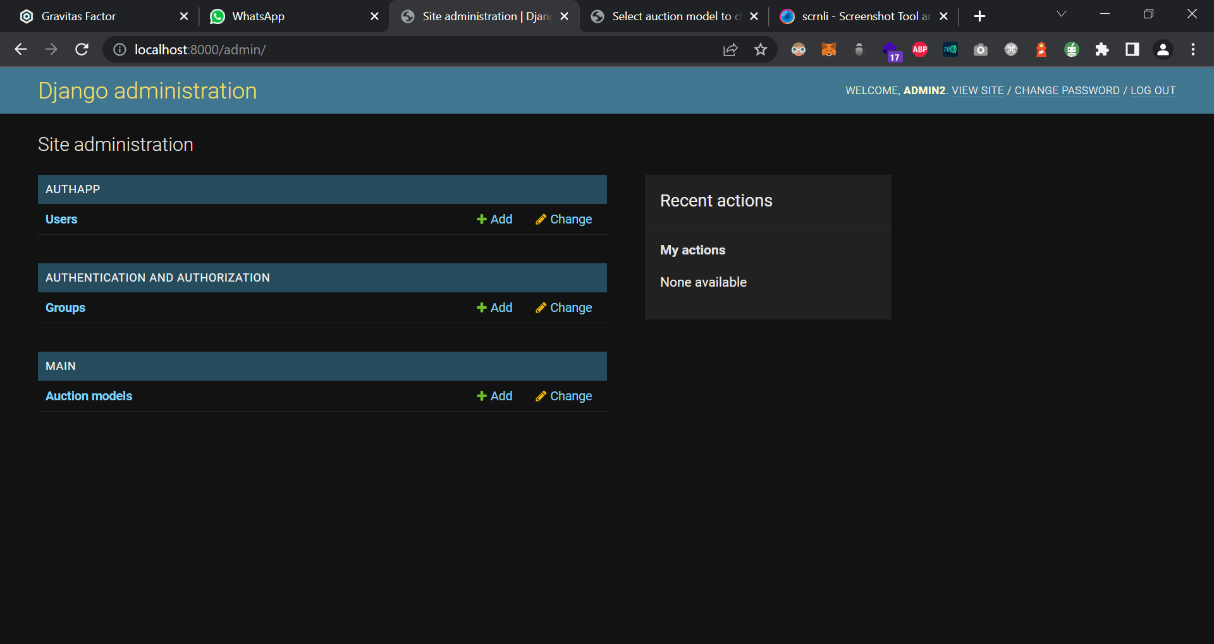This screenshot has width=1214, height=644.
Task: Click Change for Auction models
Action: (563, 396)
